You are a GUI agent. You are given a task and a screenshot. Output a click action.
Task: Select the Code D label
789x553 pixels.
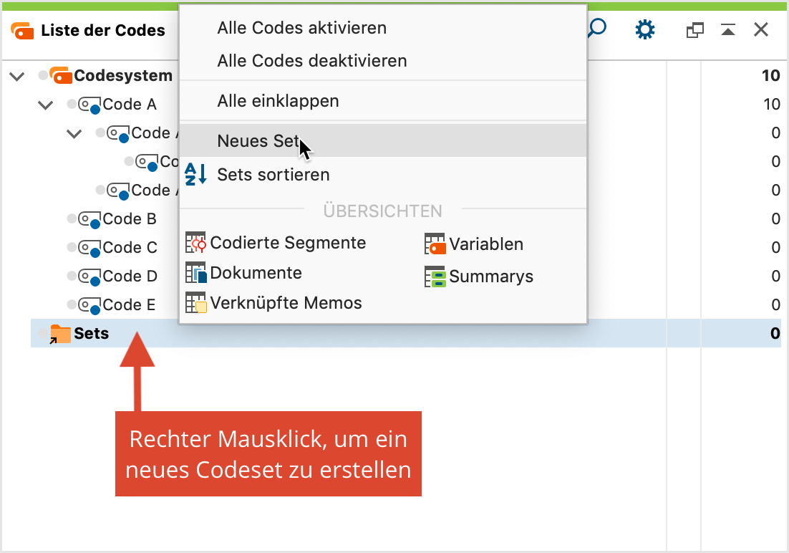pyautogui.click(x=130, y=276)
